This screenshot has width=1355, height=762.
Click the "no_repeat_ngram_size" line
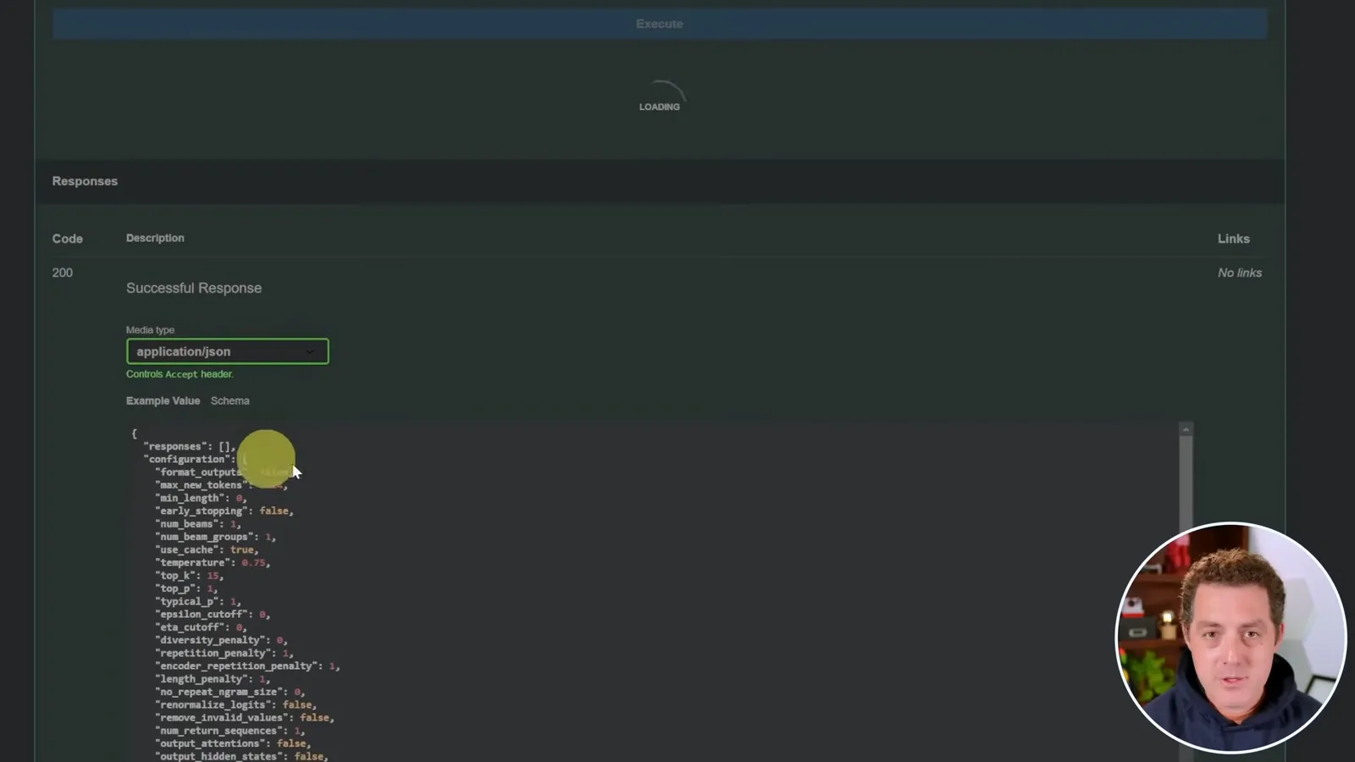[x=230, y=692]
